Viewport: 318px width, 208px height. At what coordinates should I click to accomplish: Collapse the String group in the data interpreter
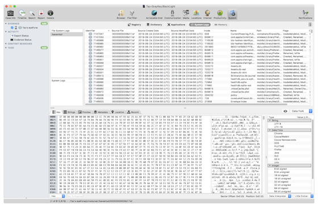[x=270, y=120]
